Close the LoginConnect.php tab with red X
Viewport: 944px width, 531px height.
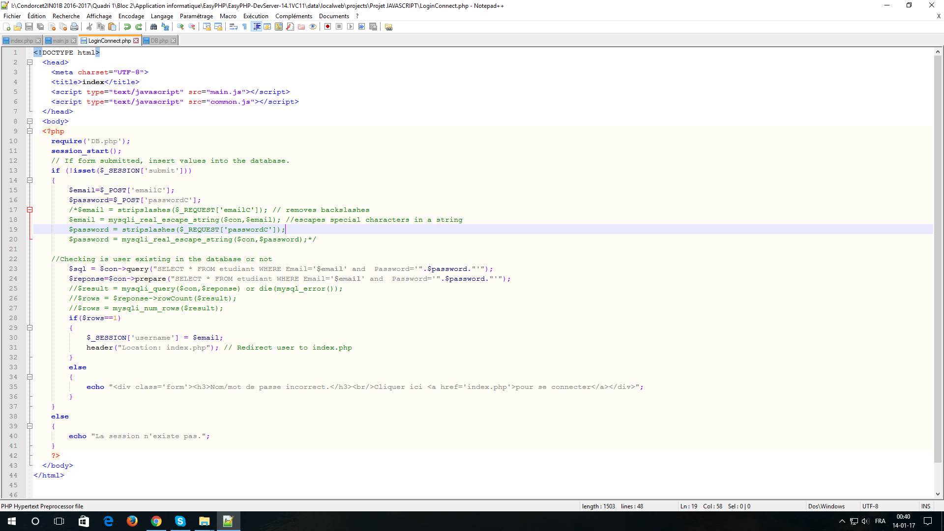(x=136, y=41)
